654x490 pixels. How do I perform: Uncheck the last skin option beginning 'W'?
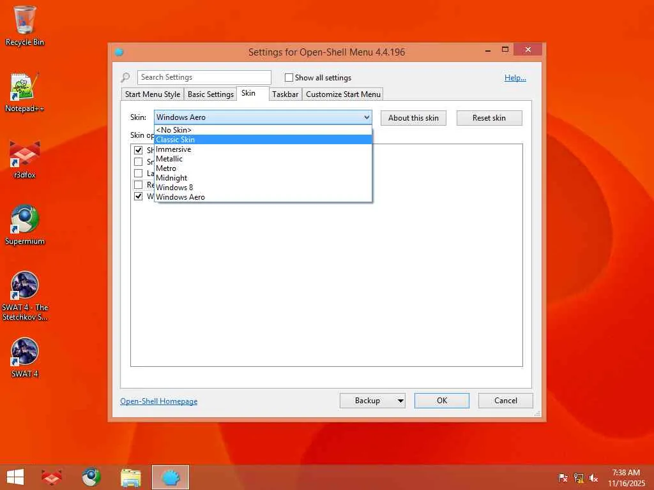138,196
